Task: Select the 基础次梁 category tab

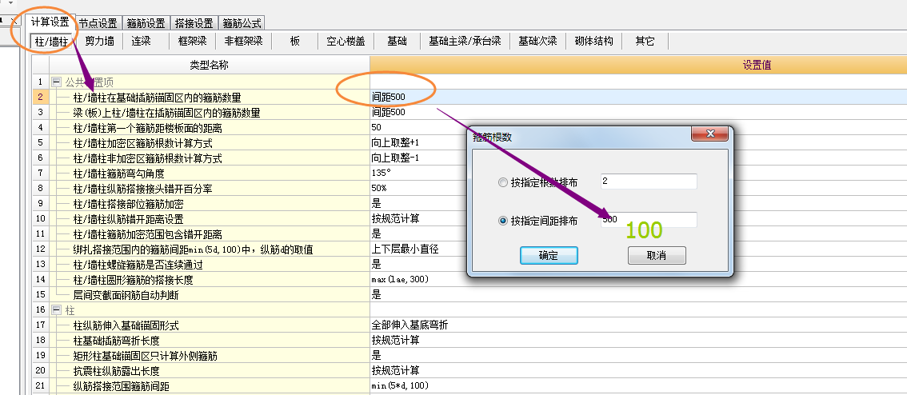Action: (537, 41)
